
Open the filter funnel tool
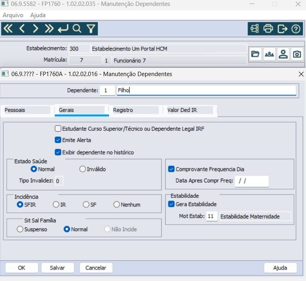[x=91, y=29]
